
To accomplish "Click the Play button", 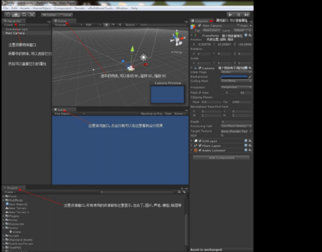I will pyautogui.click(x=230, y=14).
